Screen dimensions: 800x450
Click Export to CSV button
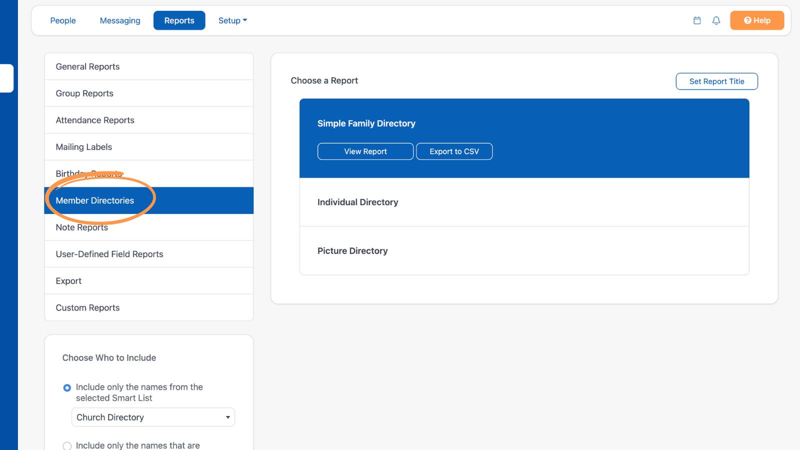click(454, 151)
